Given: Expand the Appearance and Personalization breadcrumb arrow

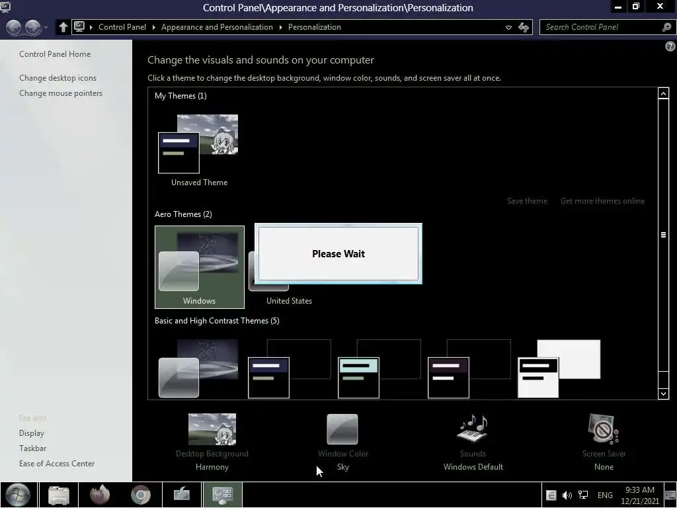Looking at the screenshot, I should (280, 27).
